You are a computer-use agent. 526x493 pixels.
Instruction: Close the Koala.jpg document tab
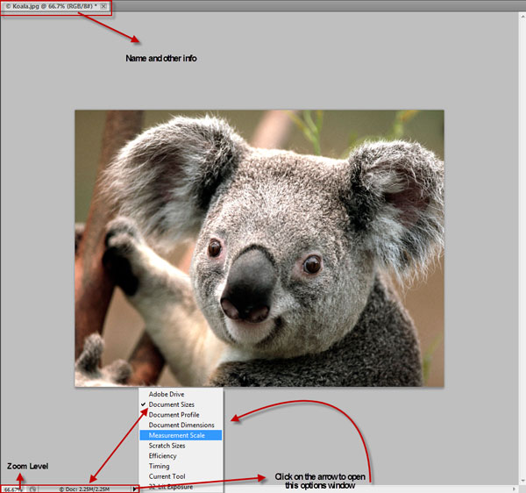(103, 6)
